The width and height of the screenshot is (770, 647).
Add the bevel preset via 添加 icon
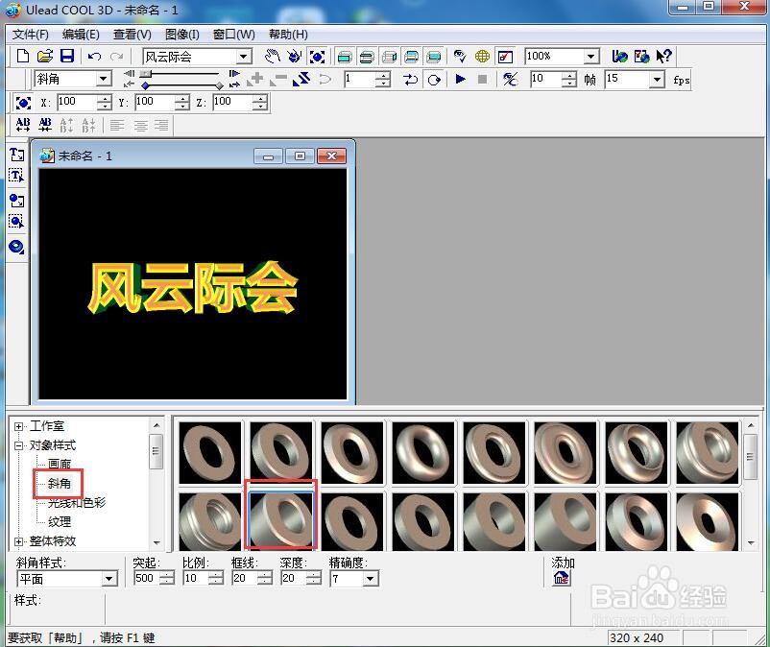coord(562,578)
